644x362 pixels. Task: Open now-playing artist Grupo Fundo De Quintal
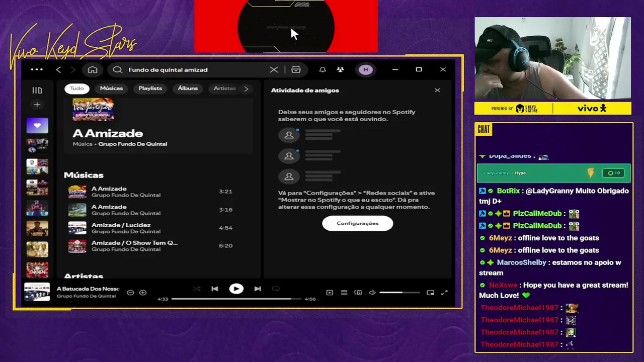click(x=86, y=296)
